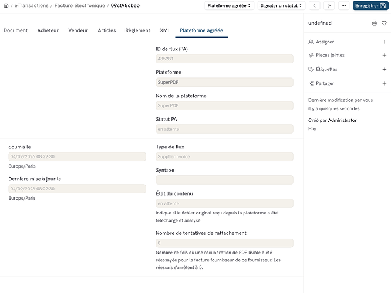The height and width of the screenshot is (293, 391).
Task: Click the Assigner label
Action: pyautogui.click(x=325, y=42)
